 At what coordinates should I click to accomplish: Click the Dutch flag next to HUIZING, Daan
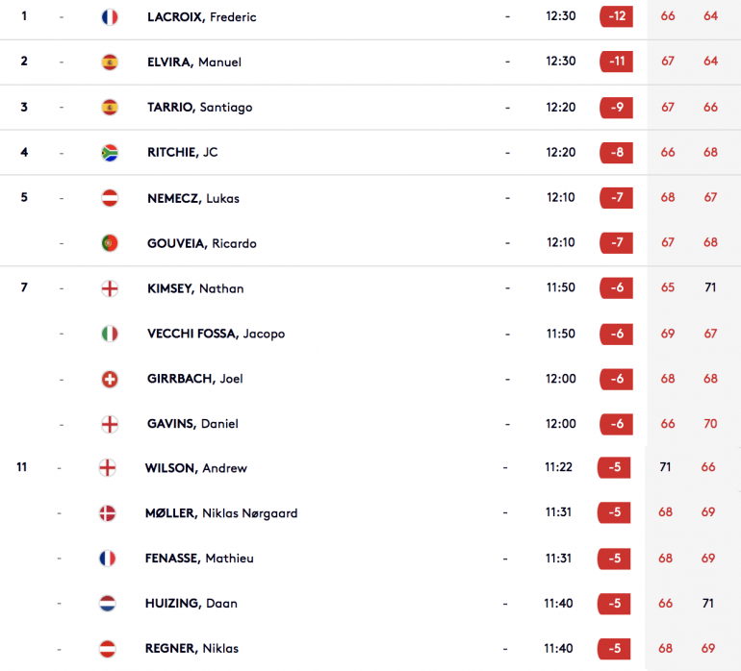pos(107,604)
